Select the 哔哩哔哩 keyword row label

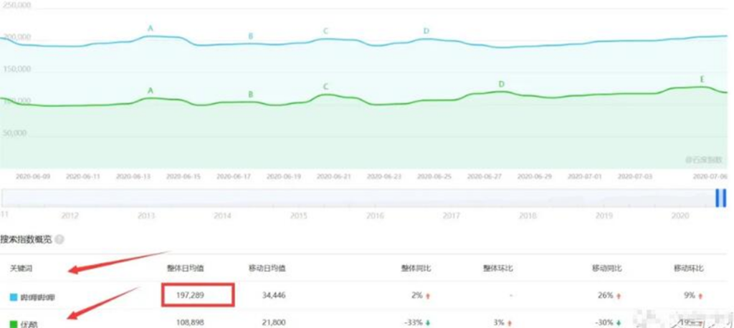tap(38, 296)
